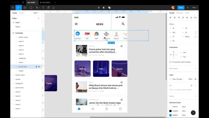Image resolution: width=209 pixels, height=118 pixels.
Task: Click the Use as Mask icon
Action: 104,8
